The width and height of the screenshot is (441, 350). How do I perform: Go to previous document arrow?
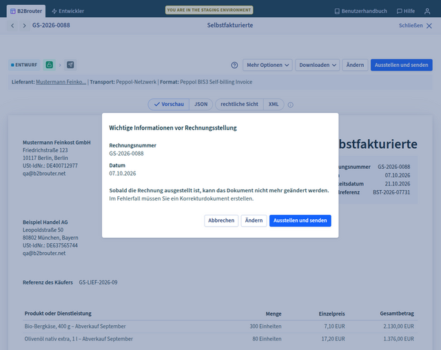pyautogui.click(x=12, y=25)
